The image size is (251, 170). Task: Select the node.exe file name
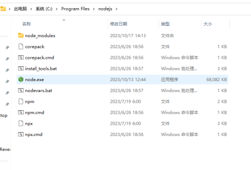pos(34,79)
